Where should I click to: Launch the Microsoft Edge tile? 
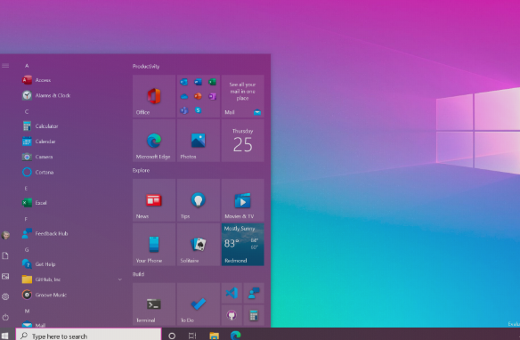(154, 141)
